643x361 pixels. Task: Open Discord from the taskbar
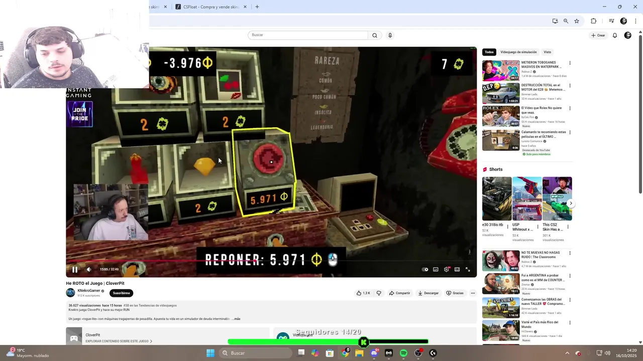point(374,353)
